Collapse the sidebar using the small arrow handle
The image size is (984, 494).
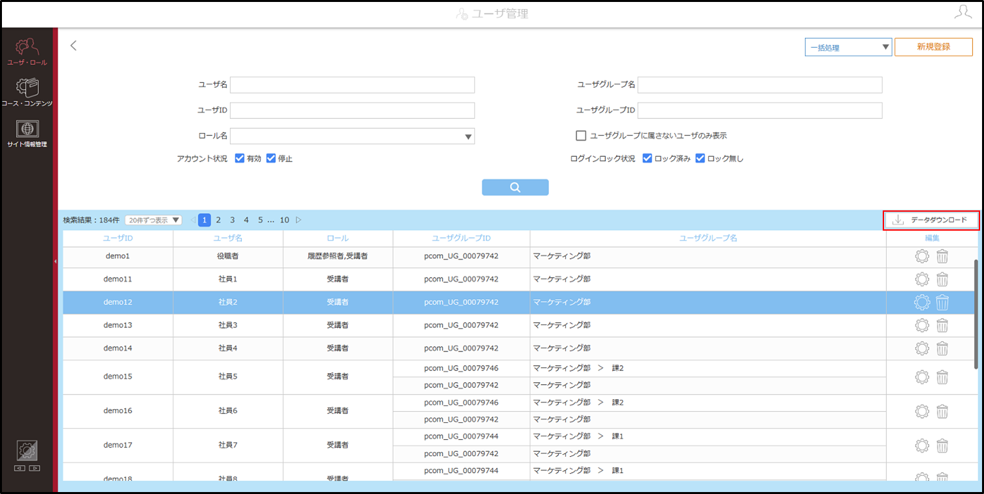(56, 261)
